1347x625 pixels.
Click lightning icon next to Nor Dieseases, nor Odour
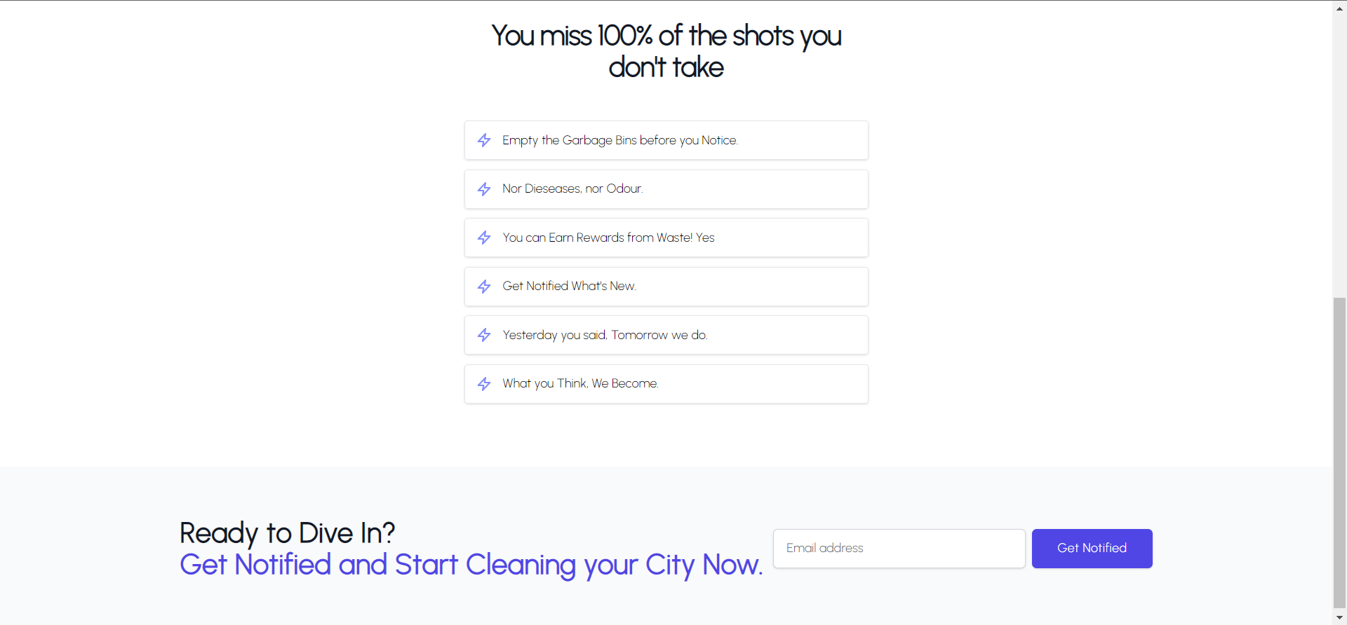pos(484,189)
